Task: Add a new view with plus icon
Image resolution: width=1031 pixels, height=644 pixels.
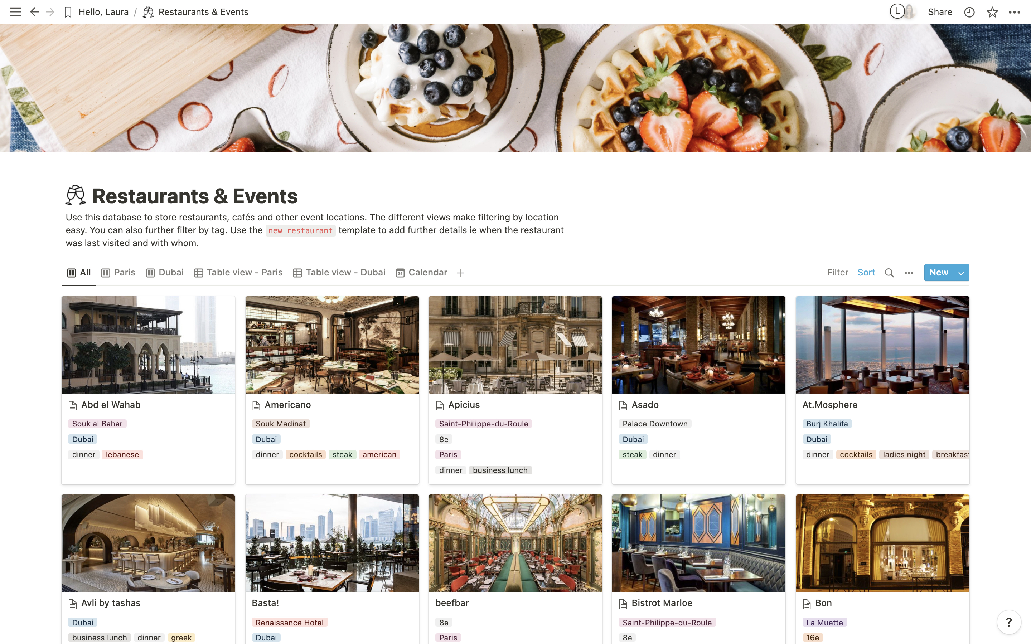Action: point(460,273)
